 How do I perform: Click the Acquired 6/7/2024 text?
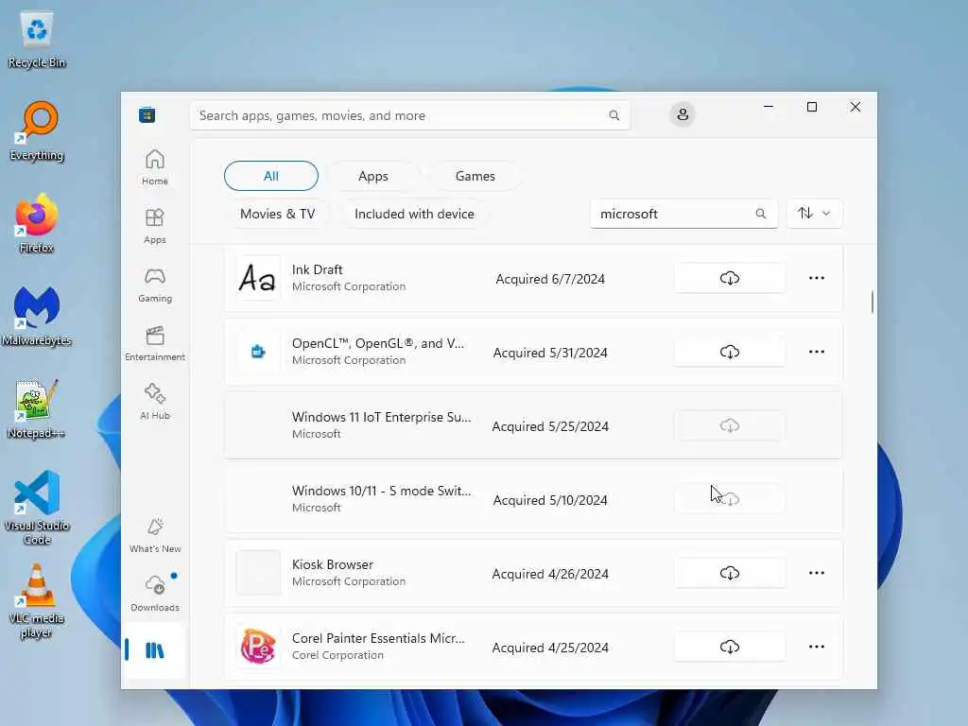coord(550,279)
